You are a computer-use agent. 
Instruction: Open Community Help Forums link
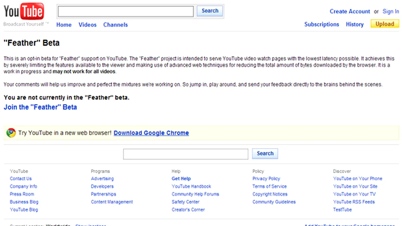(x=195, y=194)
